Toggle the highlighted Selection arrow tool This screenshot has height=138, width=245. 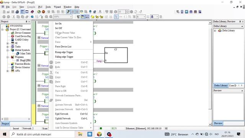[116, 17]
